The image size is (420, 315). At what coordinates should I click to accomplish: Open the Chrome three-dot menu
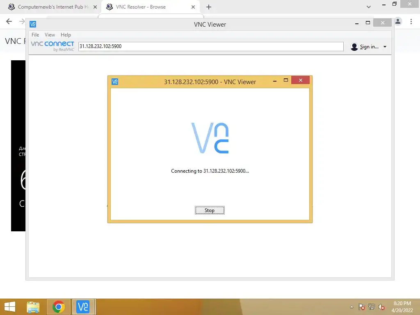(x=411, y=21)
